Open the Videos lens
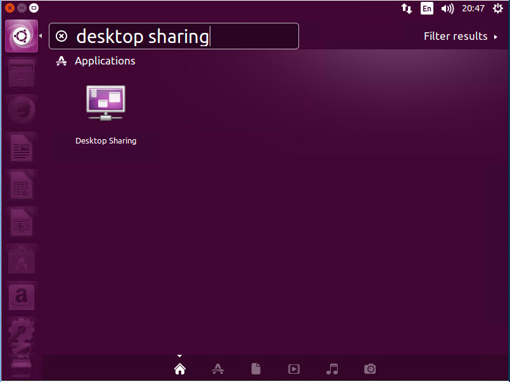 [x=294, y=369]
